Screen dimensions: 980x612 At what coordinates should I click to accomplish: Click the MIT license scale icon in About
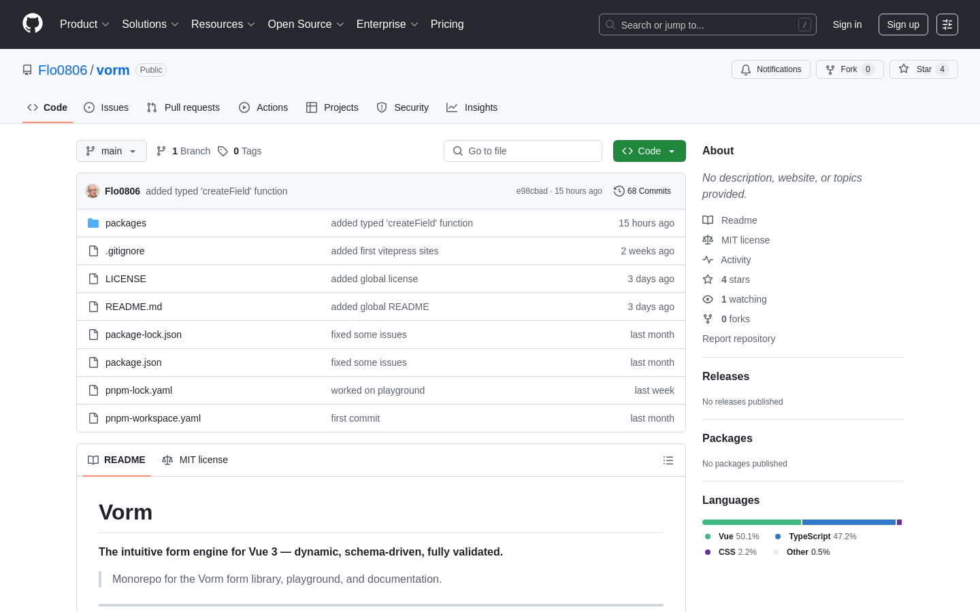pyautogui.click(x=708, y=240)
